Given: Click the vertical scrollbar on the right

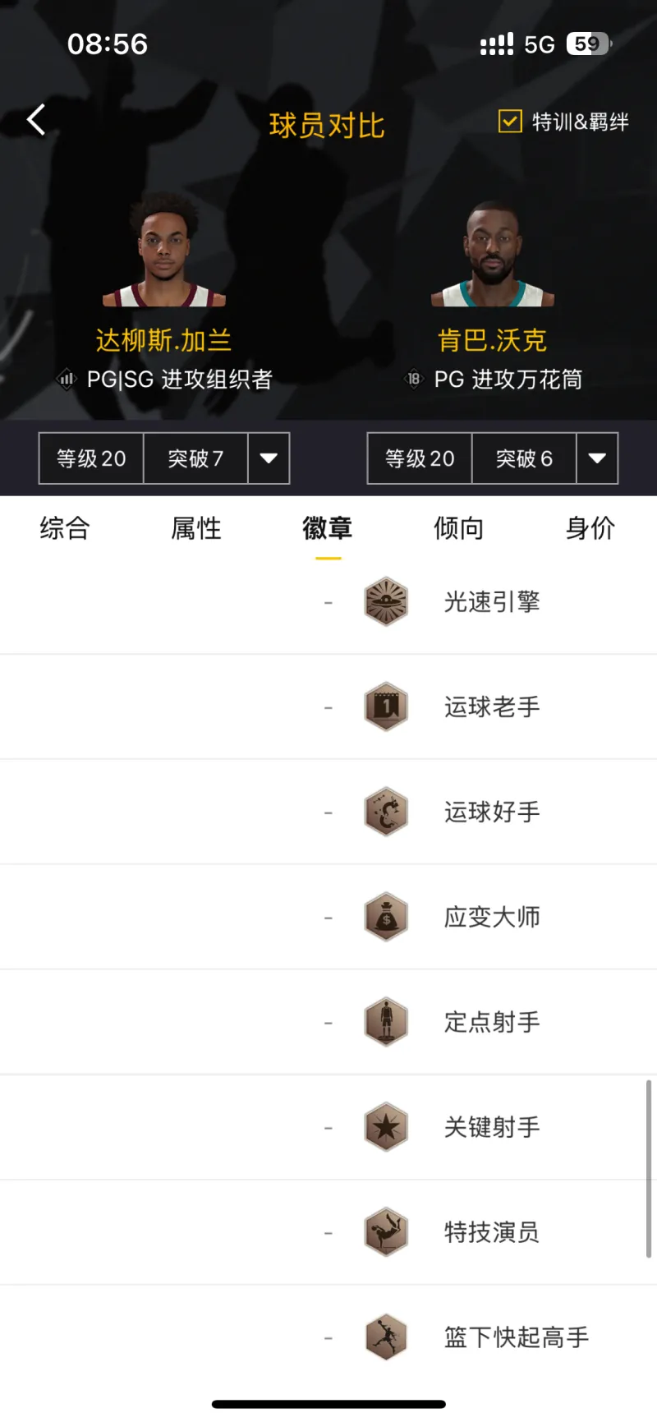Looking at the screenshot, I should [649, 1168].
